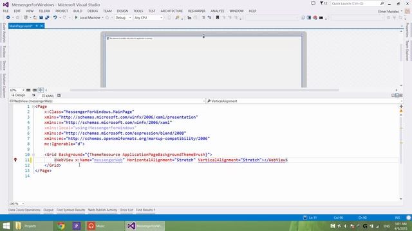This screenshot has height=231, width=412.
Task: Click the Save All toolbar icon
Action: [47, 17]
